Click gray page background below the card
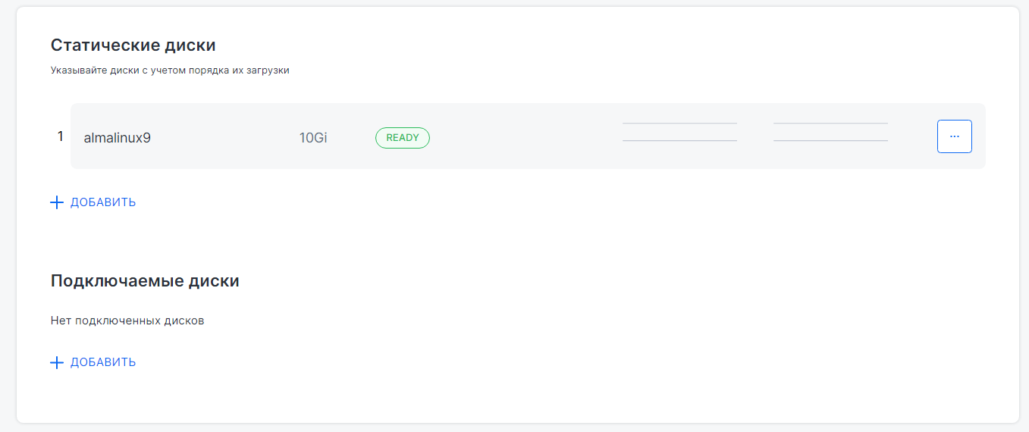Screen dimensions: 1029x432 click(x=514, y=427)
